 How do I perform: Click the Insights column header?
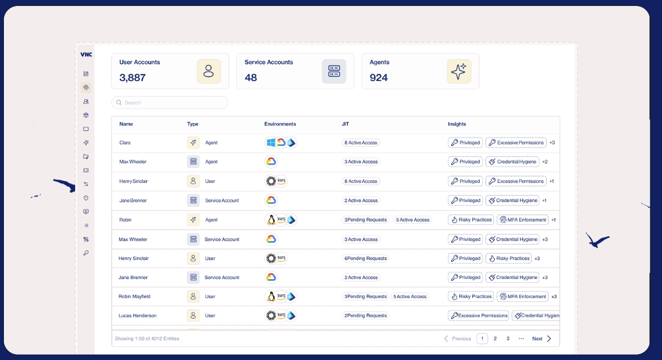(457, 124)
